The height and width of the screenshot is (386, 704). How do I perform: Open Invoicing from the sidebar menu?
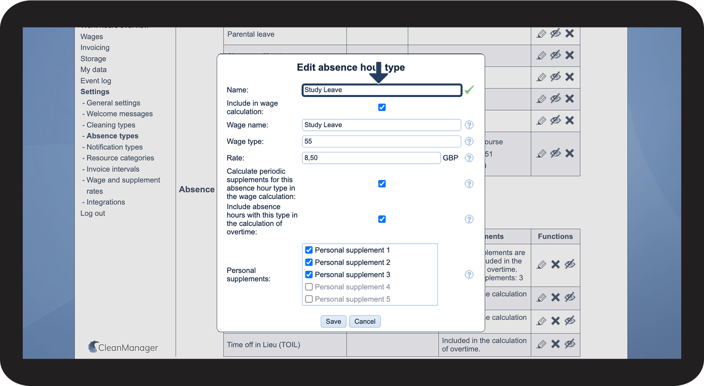pos(95,48)
